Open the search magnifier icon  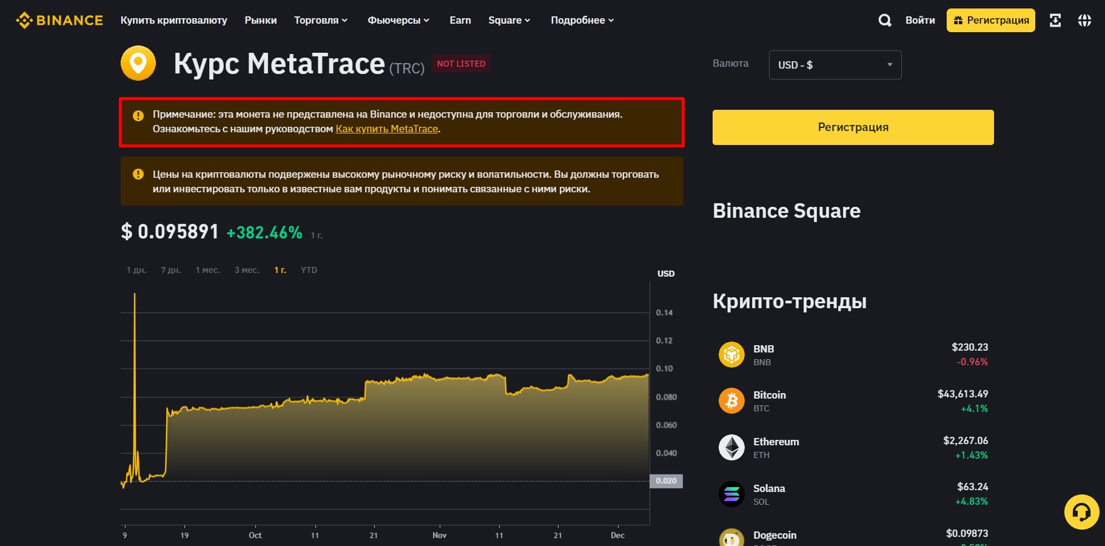click(x=885, y=21)
